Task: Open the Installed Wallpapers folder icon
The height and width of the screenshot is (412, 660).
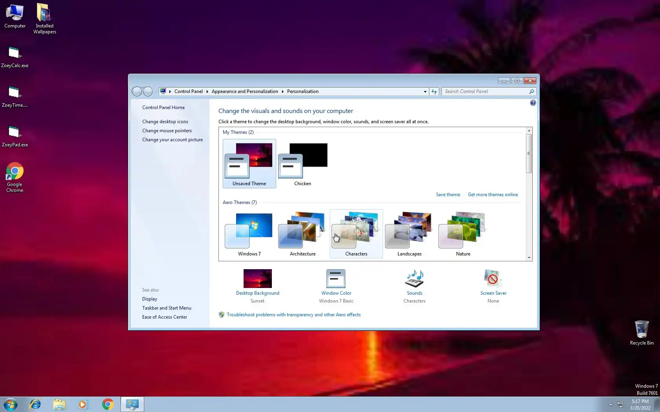Action: 44,18
